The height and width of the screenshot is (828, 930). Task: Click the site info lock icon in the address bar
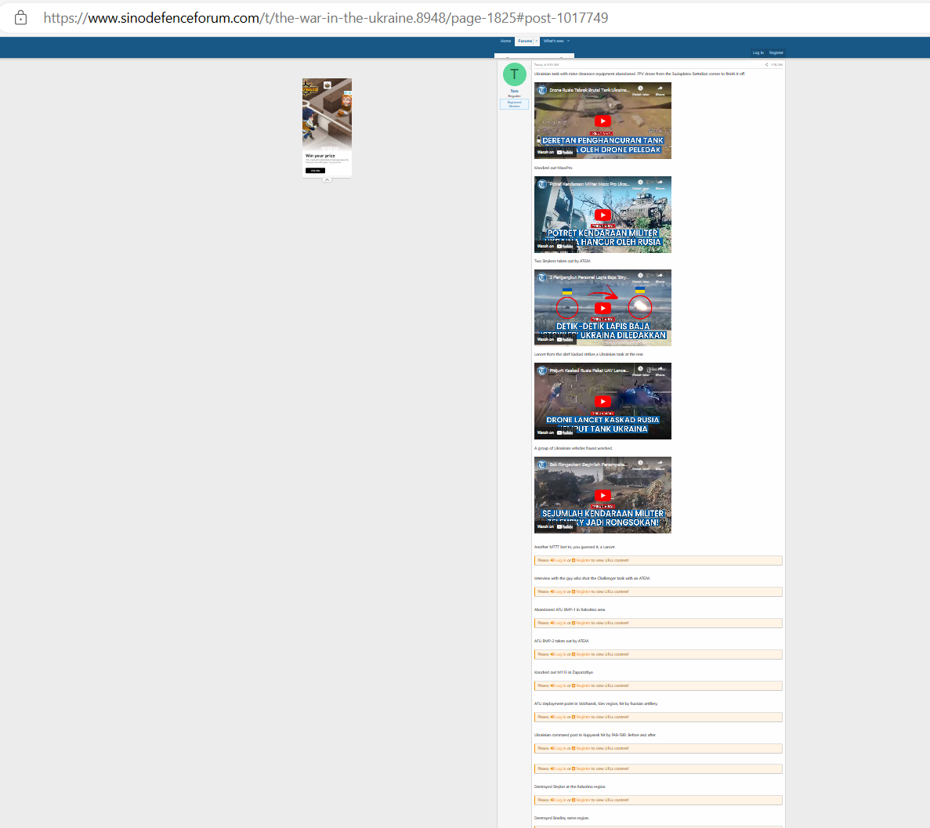click(x=21, y=18)
